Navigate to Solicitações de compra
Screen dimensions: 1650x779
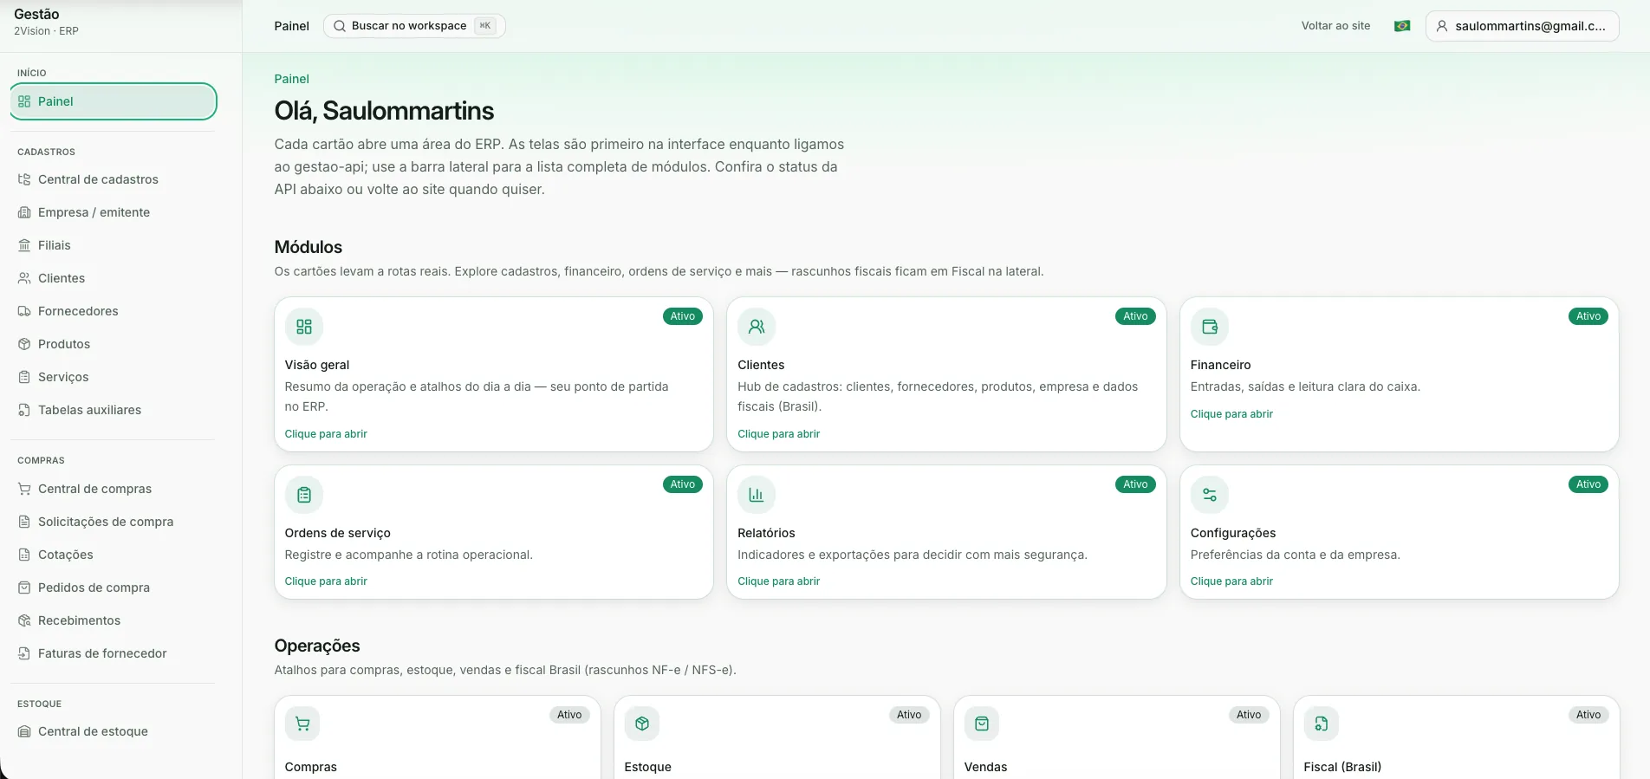(x=114, y=522)
